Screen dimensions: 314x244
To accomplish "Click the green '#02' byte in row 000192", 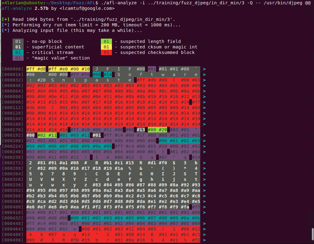I will tap(41, 135).
